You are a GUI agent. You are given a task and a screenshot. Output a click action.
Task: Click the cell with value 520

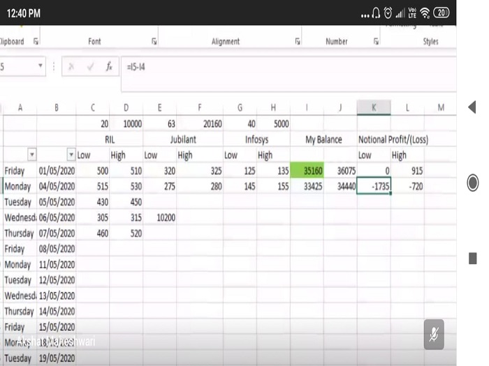[x=126, y=233]
